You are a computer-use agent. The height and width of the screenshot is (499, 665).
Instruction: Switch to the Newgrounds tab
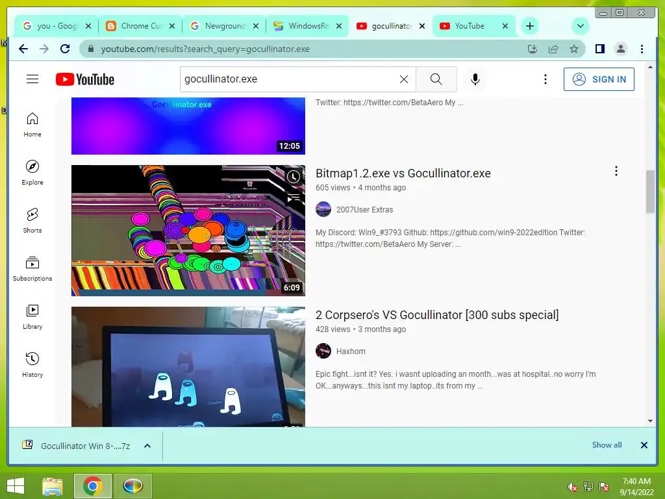[224, 26]
